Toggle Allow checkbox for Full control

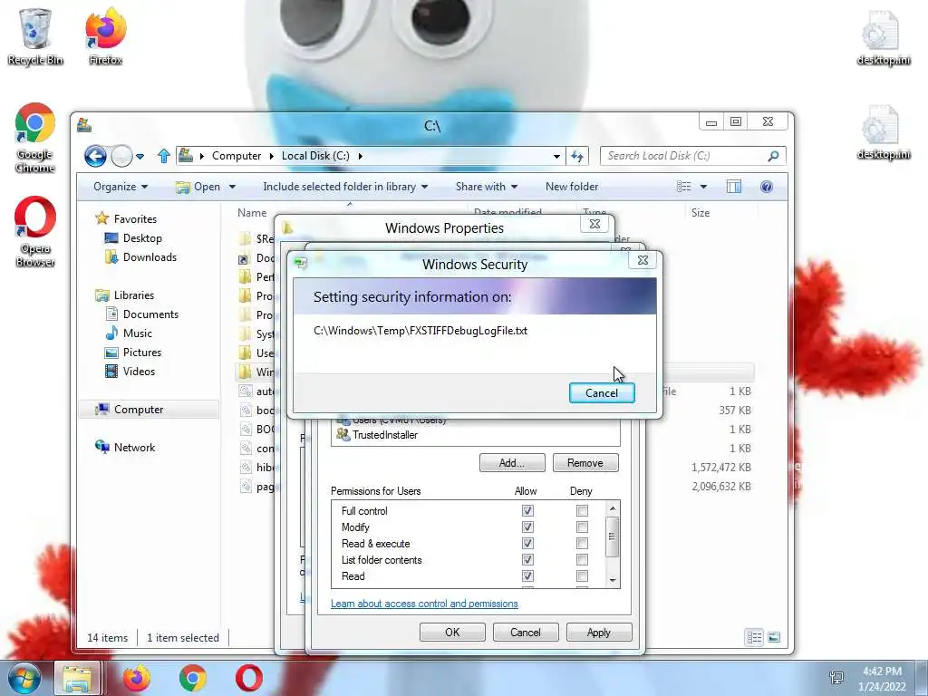(x=527, y=510)
